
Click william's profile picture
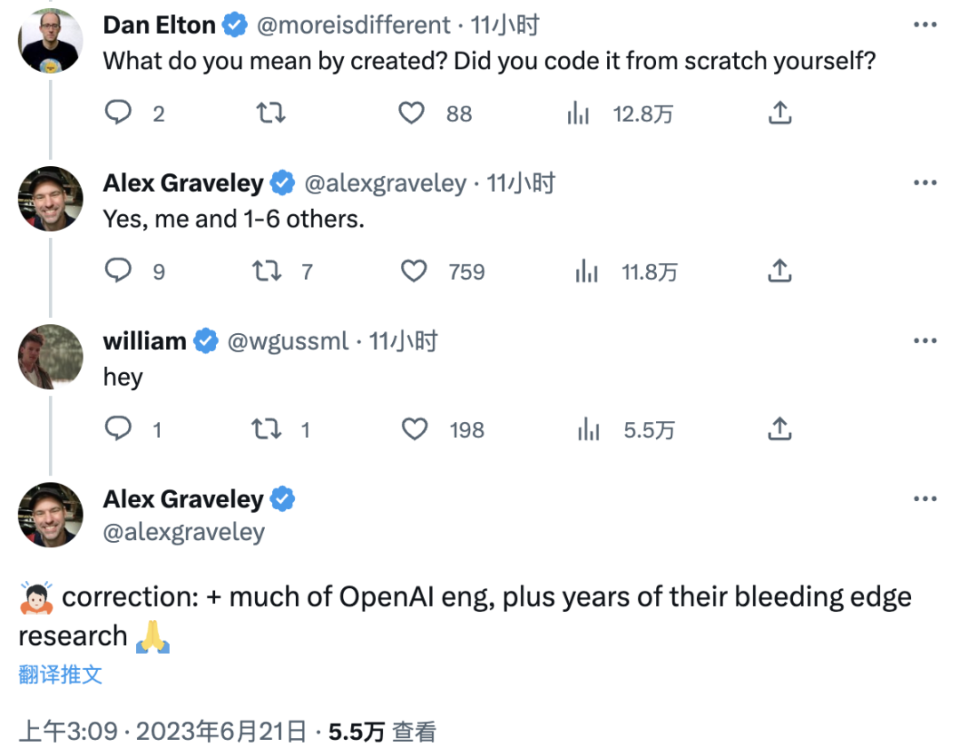coord(51,357)
